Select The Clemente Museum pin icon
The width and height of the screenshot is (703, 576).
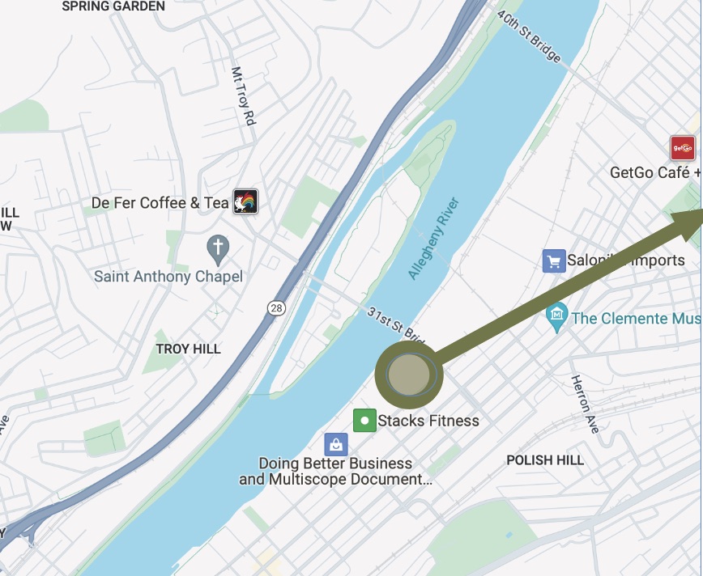(x=557, y=318)
